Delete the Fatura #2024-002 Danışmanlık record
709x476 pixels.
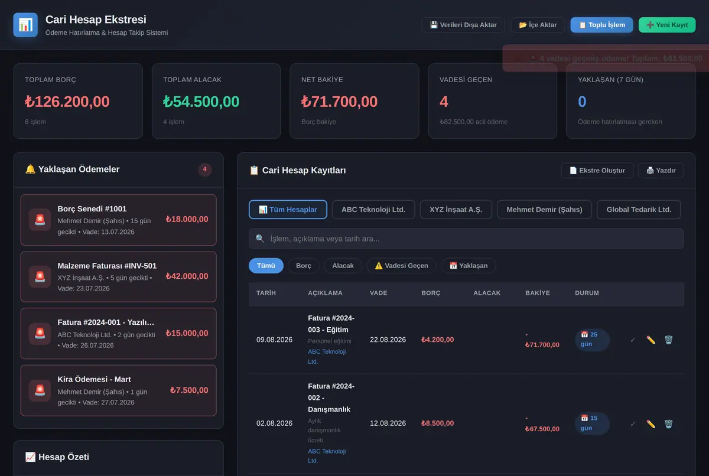point(668,424)
